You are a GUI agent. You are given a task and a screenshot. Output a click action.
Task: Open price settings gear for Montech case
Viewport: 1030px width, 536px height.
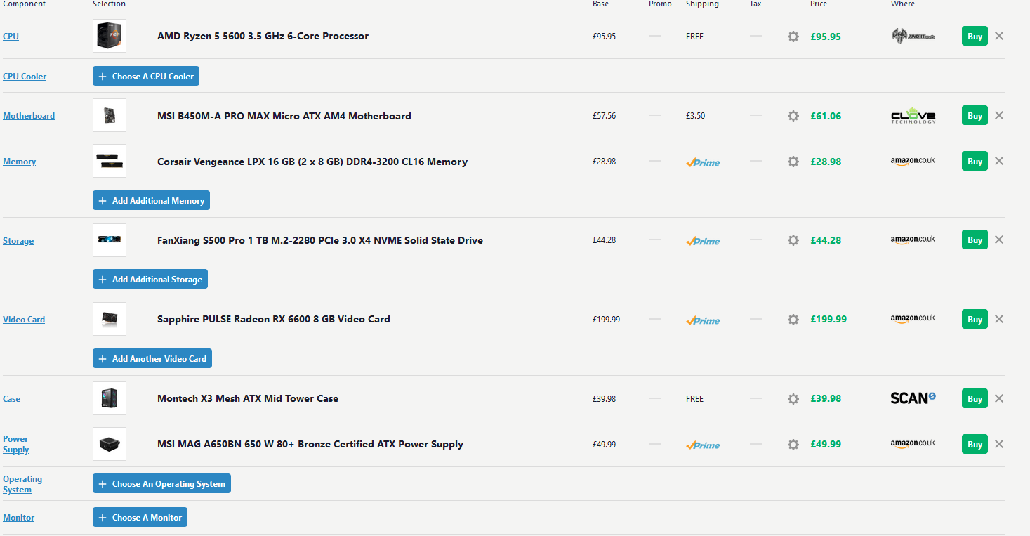[793, 399]
